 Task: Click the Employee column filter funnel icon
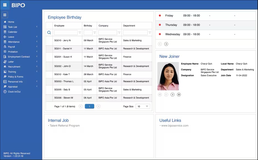click(x=80, y=33)
